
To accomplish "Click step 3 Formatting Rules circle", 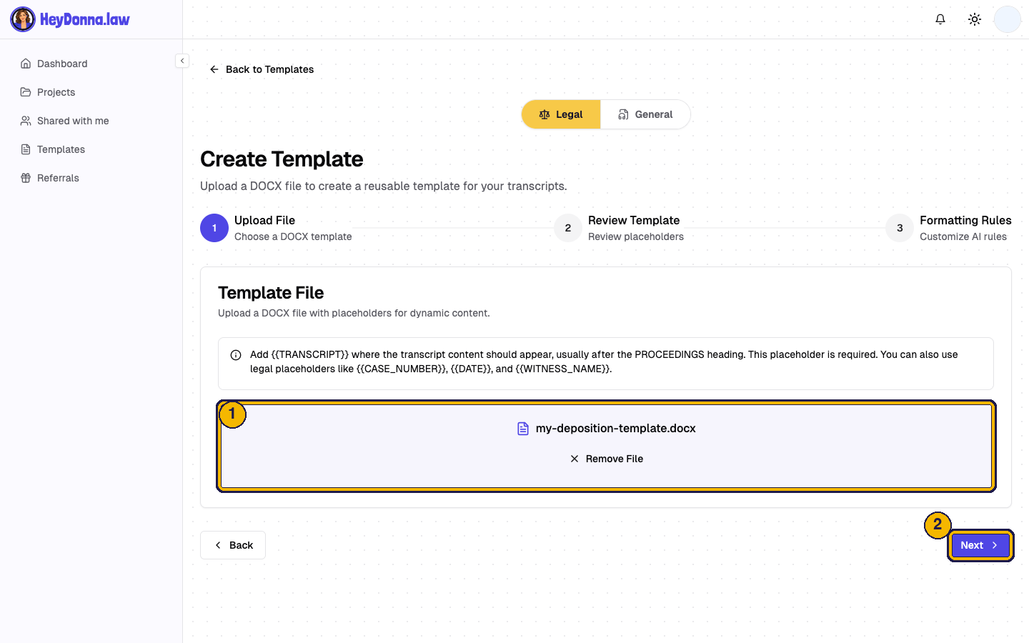I will [x=900, y=228].
